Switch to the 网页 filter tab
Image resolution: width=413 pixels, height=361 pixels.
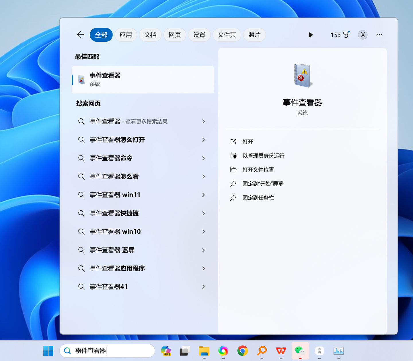click(x=175, y=35)
